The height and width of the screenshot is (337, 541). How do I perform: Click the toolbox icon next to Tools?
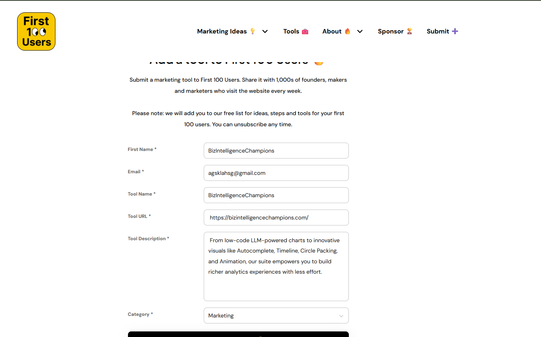pyautogui.click(x=305, y=31)
